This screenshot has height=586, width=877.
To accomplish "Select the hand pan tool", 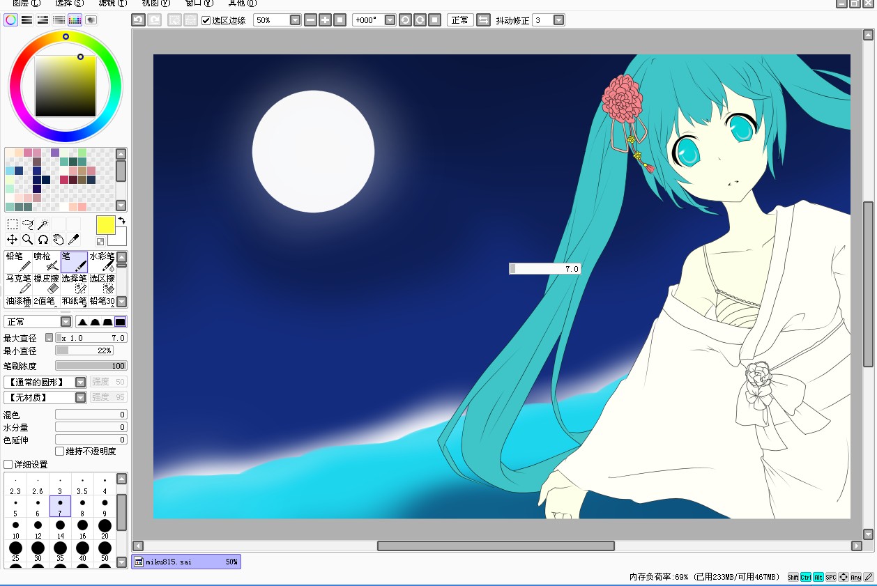I will coord(59,239).
